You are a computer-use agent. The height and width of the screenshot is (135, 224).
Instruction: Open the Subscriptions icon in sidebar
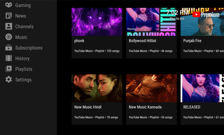9,48
